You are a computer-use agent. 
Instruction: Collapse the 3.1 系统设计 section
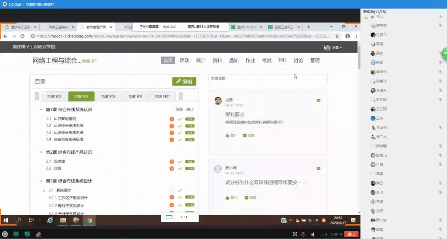coord(44,190)
